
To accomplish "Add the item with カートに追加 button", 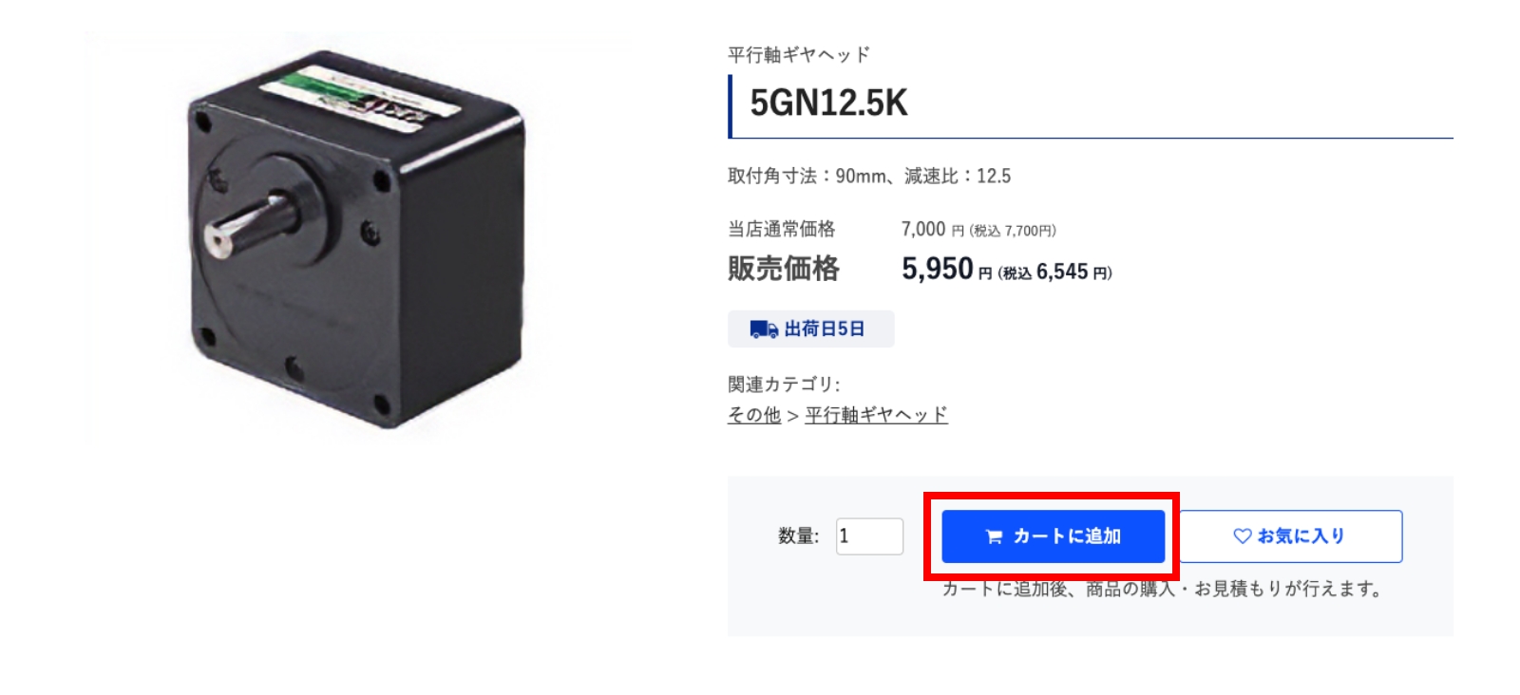I will point(1053,536).
